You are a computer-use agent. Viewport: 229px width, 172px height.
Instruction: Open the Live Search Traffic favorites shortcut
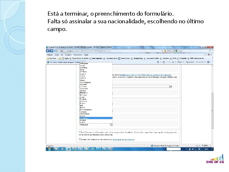click(x=151, y=58)
